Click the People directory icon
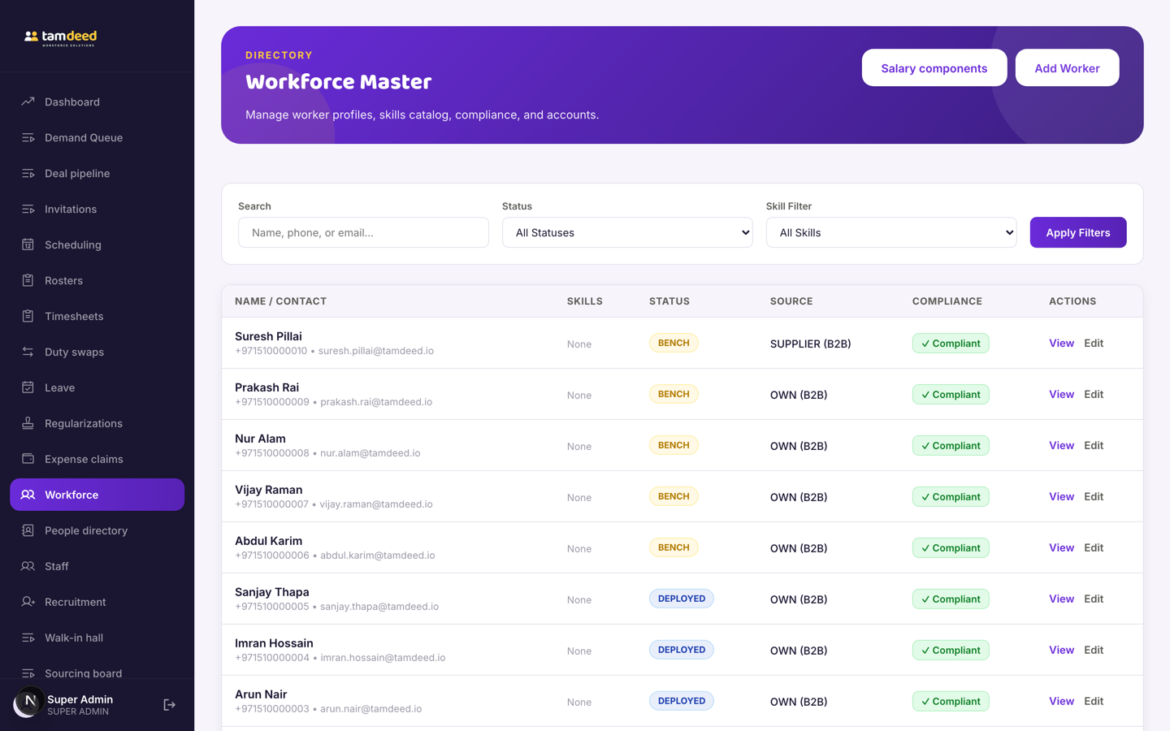1170x731 pixels. [28, 530]
